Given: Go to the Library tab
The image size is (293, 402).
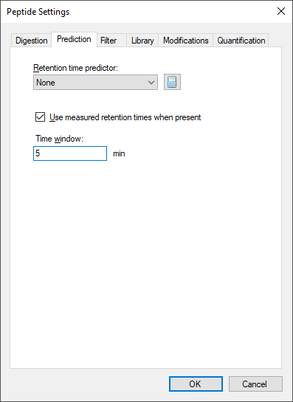Looking at the screenshot, I should (x=142, y=41).
